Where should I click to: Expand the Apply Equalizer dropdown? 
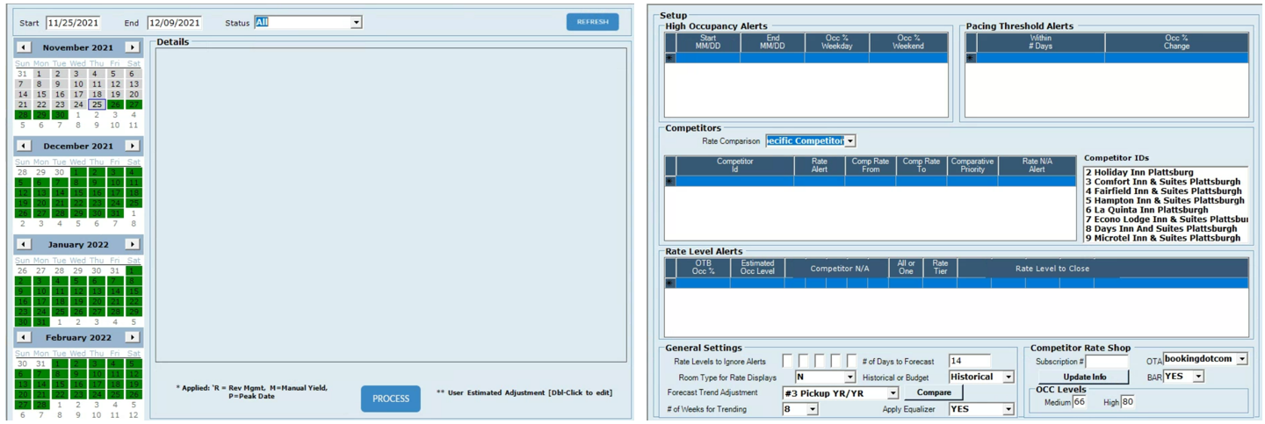[x=1008, y=409]
